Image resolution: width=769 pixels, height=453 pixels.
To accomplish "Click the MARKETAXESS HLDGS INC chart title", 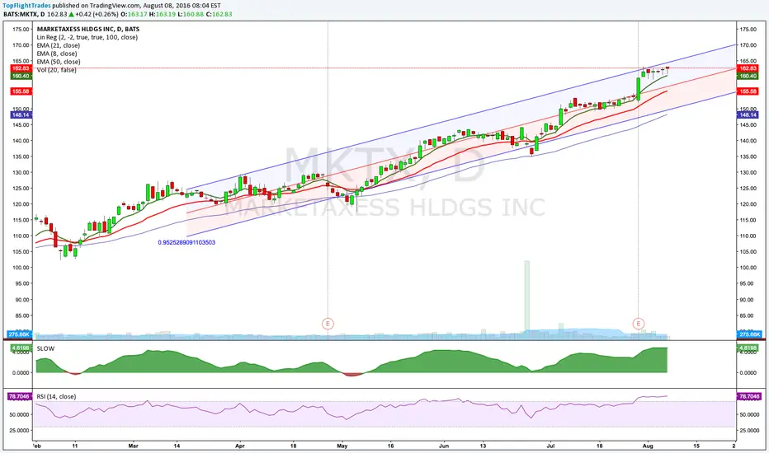I will coord(87,29).
